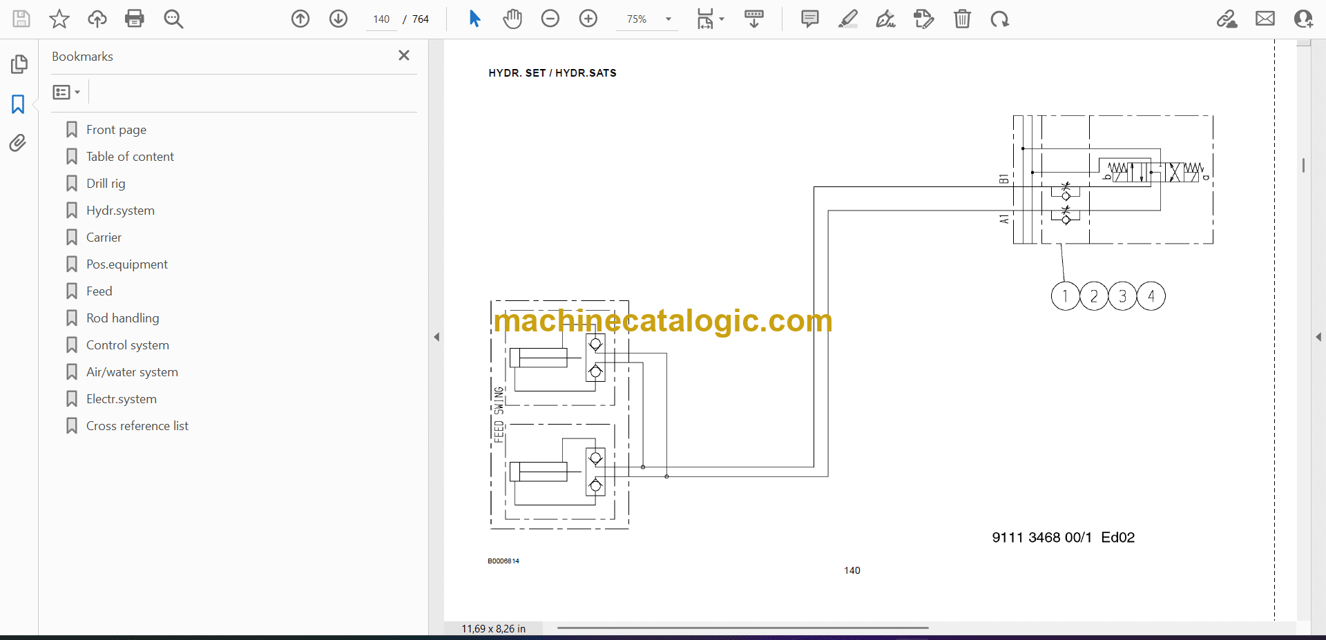Click the page number input field

(x=381, y=19)
